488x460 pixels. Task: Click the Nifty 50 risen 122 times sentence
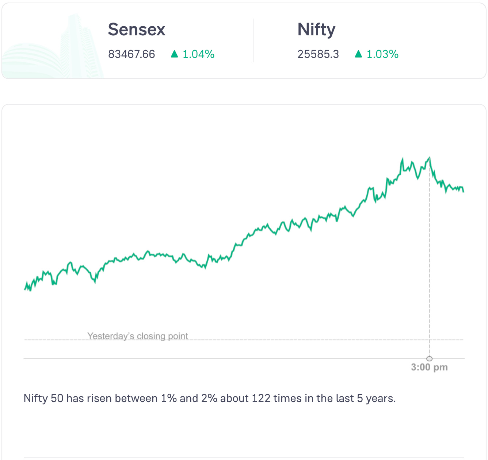point(210,398)
